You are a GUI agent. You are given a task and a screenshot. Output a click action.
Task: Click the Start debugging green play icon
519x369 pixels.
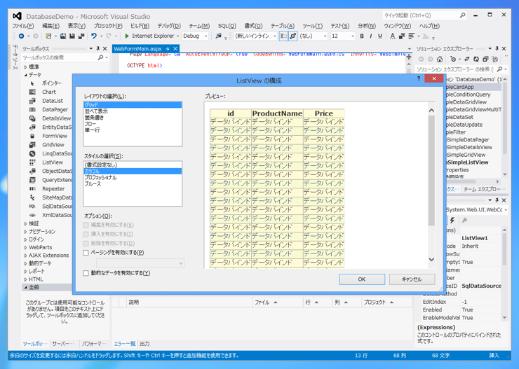pyautogui.click(x=127, y=36)
